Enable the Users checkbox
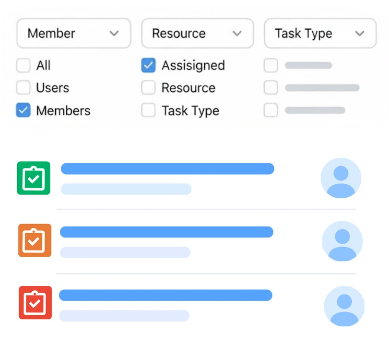This screenshot has width=389, height=357. (24, 88)
